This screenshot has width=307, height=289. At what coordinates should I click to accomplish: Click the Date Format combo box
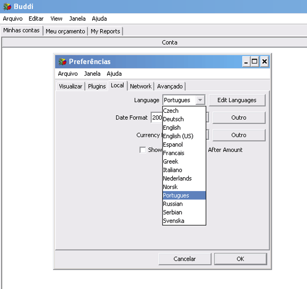click(x=180, y=118)
